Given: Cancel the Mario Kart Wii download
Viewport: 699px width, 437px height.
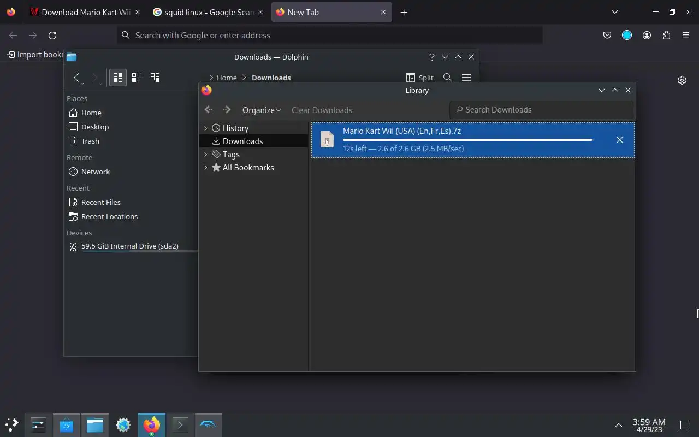Looking at the screenshot, I should click(x=619, y=140).
